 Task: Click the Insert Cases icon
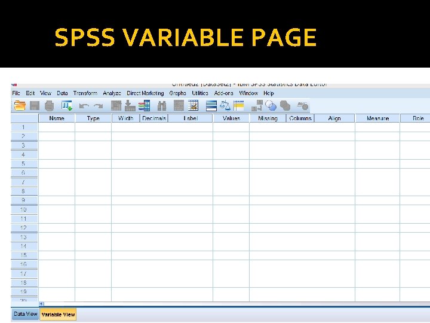click(179, 106)
